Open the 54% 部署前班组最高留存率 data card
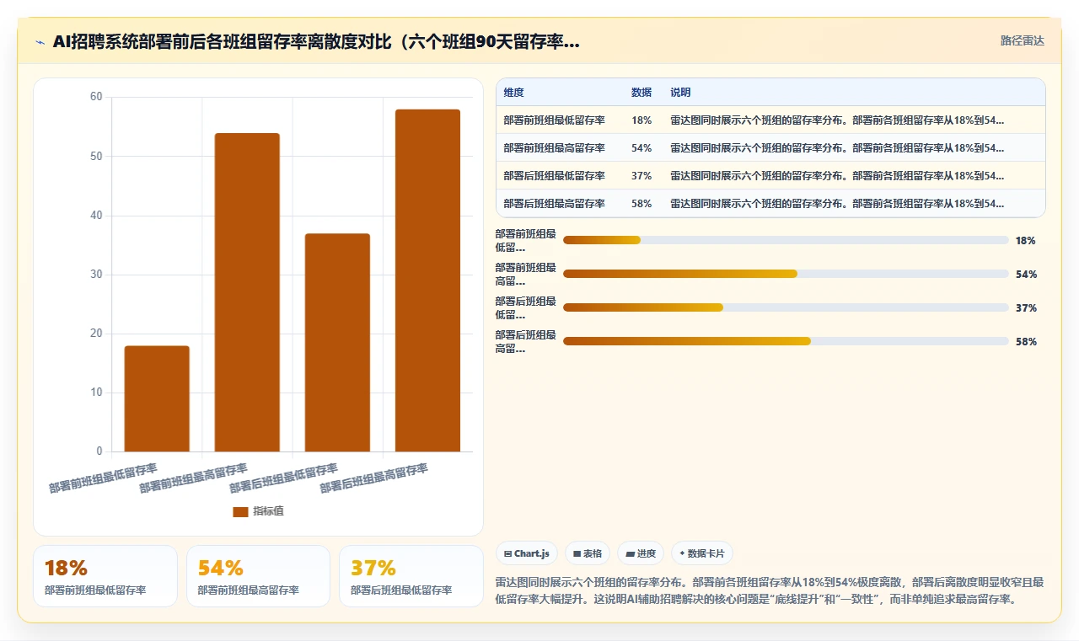 pos(258,576)
